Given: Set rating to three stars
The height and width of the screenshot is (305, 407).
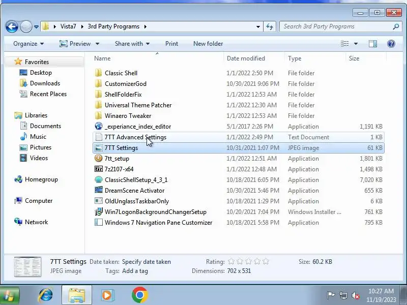Looking at the screenshot, I should [248, 261].
